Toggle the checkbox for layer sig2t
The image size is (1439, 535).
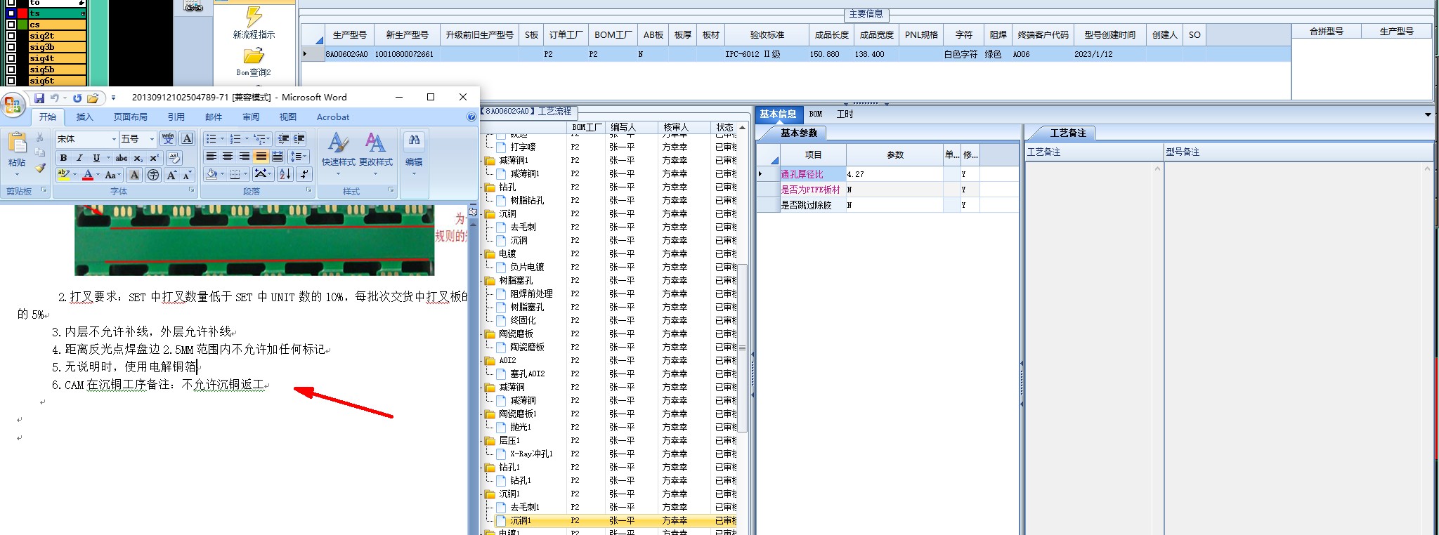11,36
